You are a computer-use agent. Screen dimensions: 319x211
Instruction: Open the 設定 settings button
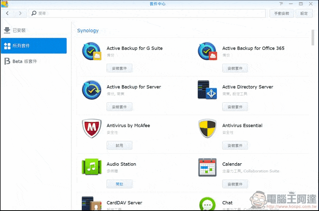point(304,14)
